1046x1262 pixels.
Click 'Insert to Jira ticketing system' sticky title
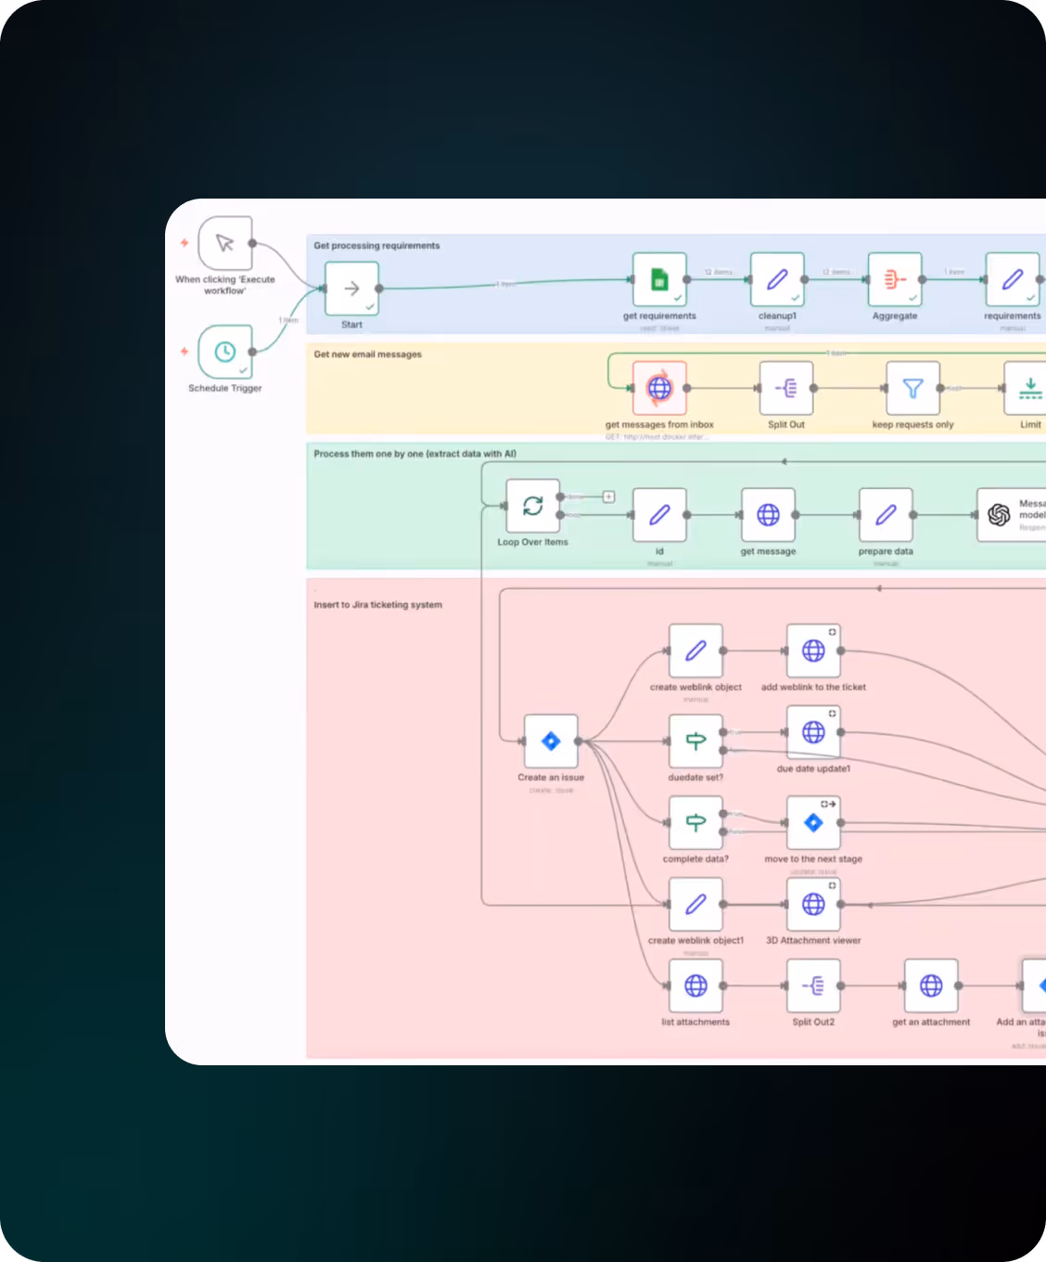[377, 605]
